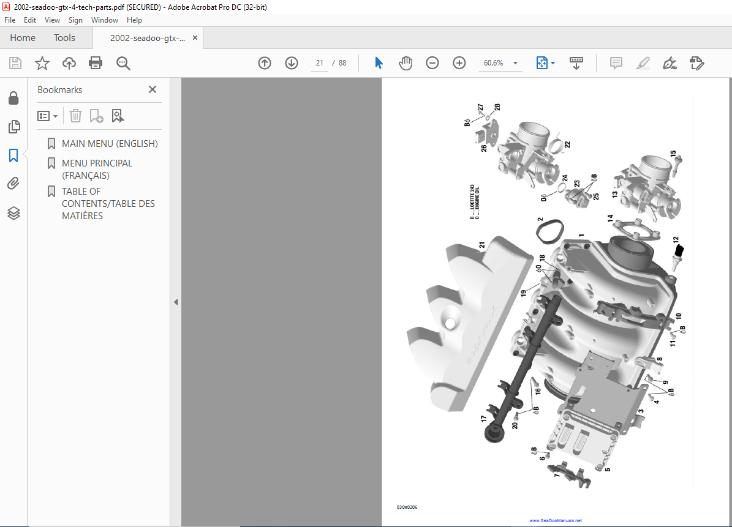Image resolution: width=732 pixels, height=527 pixels.
Task: Open the Fill and Sign pen tool
Action: [x=670, y=63]
